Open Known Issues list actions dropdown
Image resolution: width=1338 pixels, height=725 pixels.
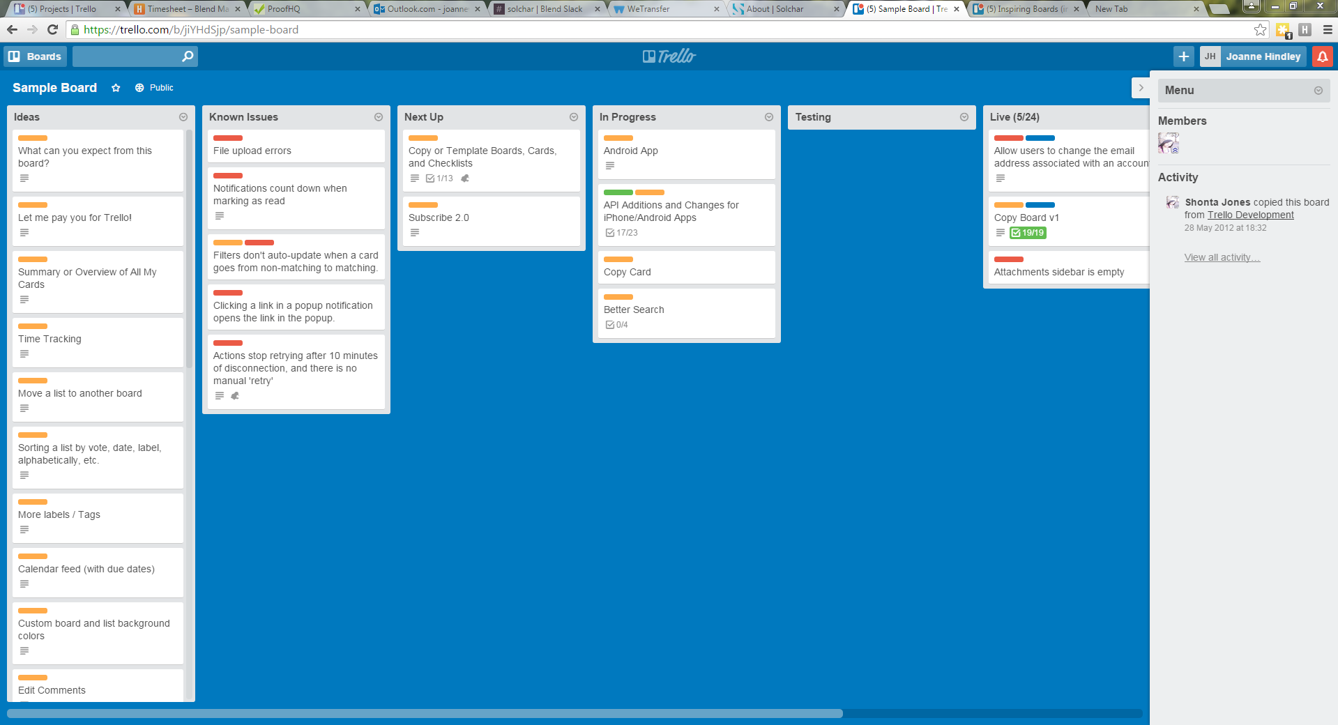click(x=379, y=117)
